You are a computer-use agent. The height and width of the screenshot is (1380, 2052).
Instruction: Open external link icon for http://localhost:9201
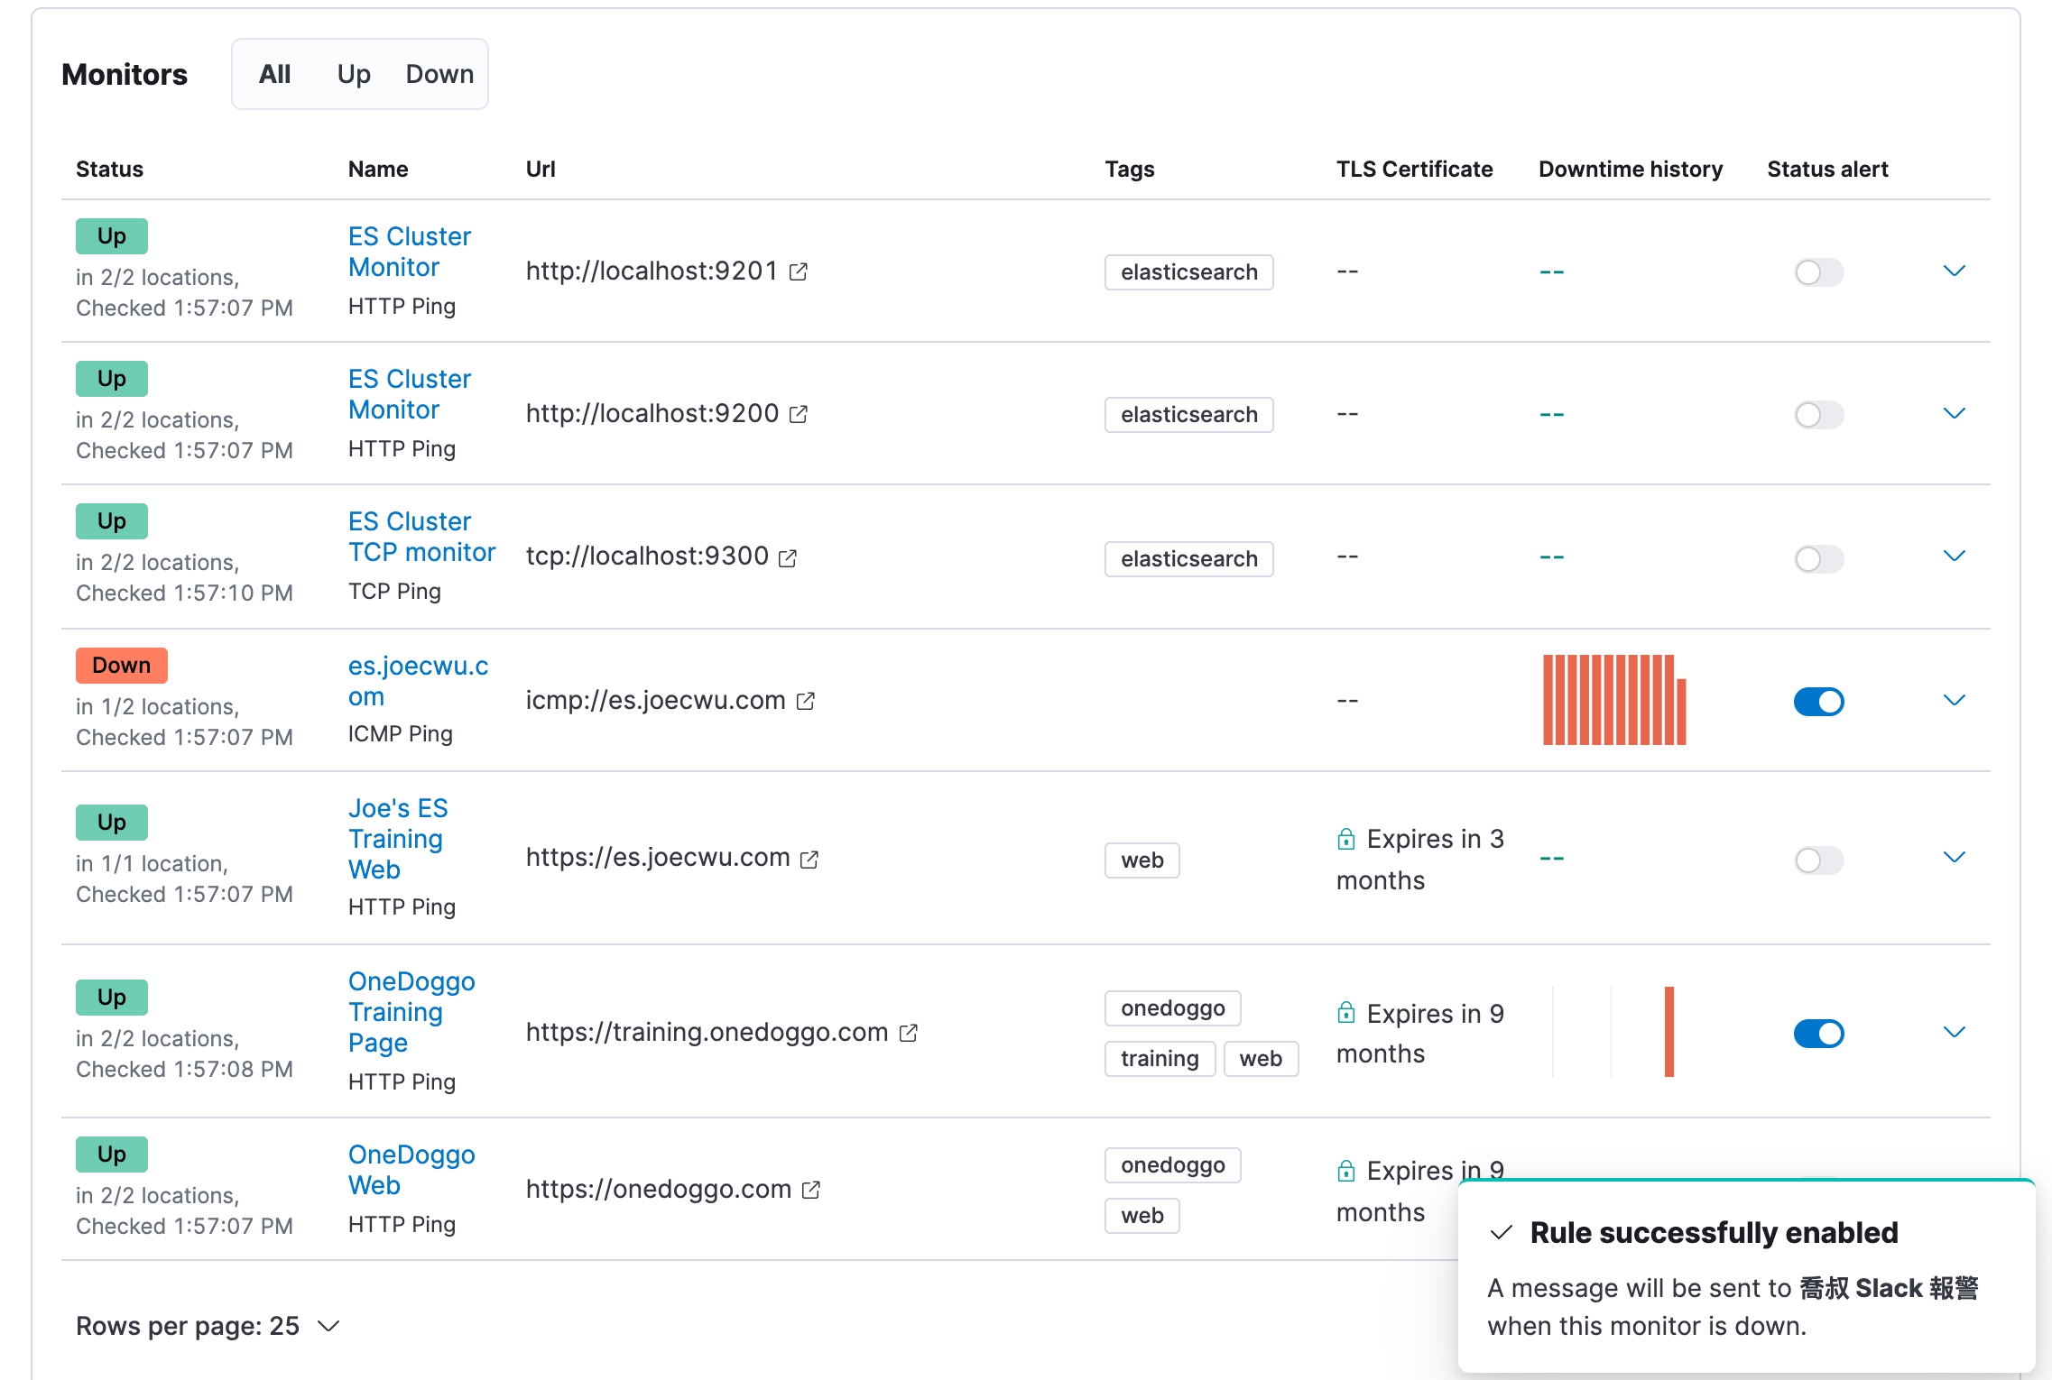(x=798, y=271)
